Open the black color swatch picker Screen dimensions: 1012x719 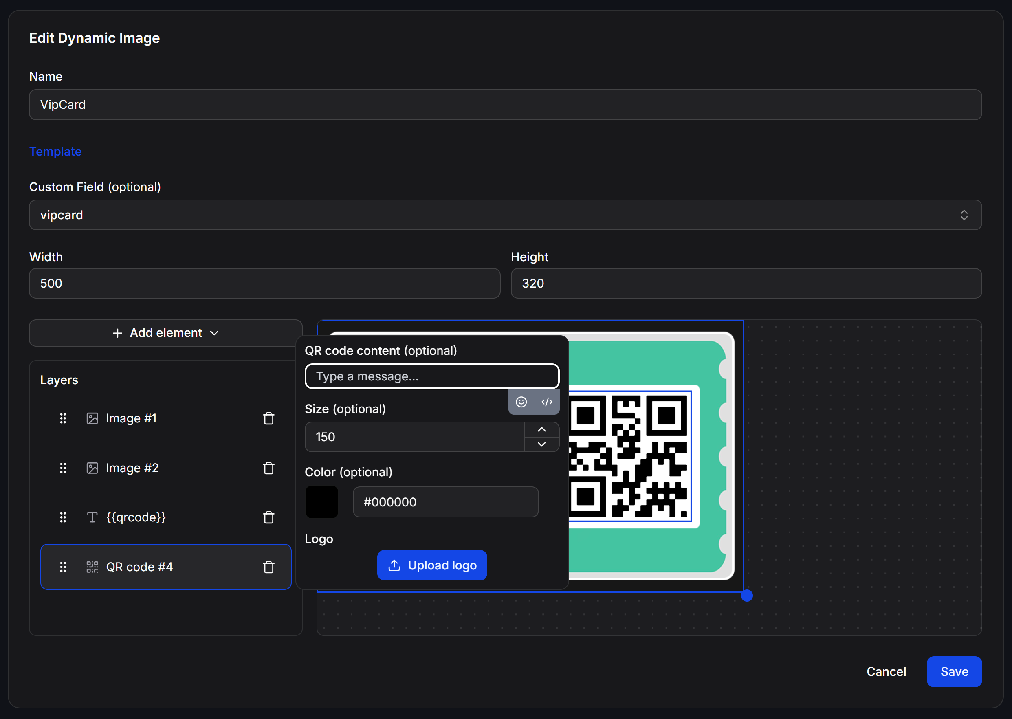(x=322, y=501)
